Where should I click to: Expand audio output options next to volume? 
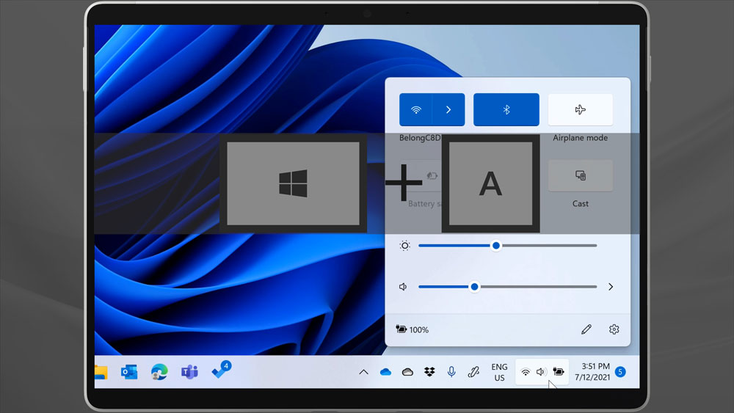611,287
